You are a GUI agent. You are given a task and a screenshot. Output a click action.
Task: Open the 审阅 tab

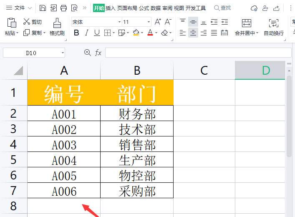coord(167,8)
